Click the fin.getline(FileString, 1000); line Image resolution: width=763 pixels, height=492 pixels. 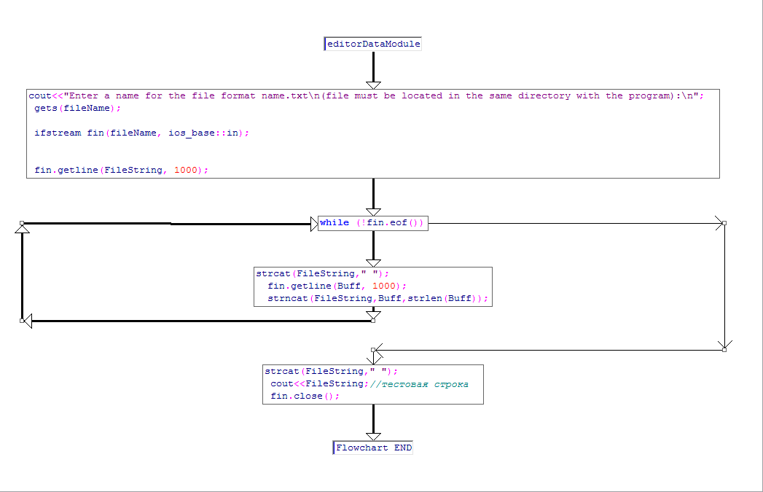pyautogui.click(x=121, y=170)
